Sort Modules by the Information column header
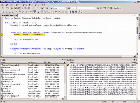 tap(36, 62)
